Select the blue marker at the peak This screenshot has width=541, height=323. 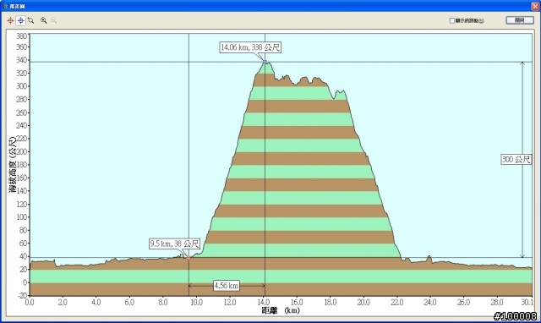pyautogui.click(x=265, y=62)
